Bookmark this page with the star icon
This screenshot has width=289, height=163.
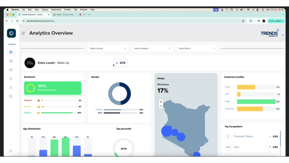tap(243, 21)
